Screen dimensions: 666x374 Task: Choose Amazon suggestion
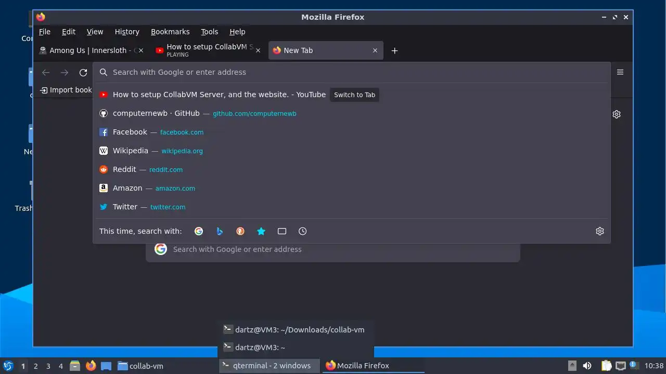pyautogui.click(x=351, y=188)
